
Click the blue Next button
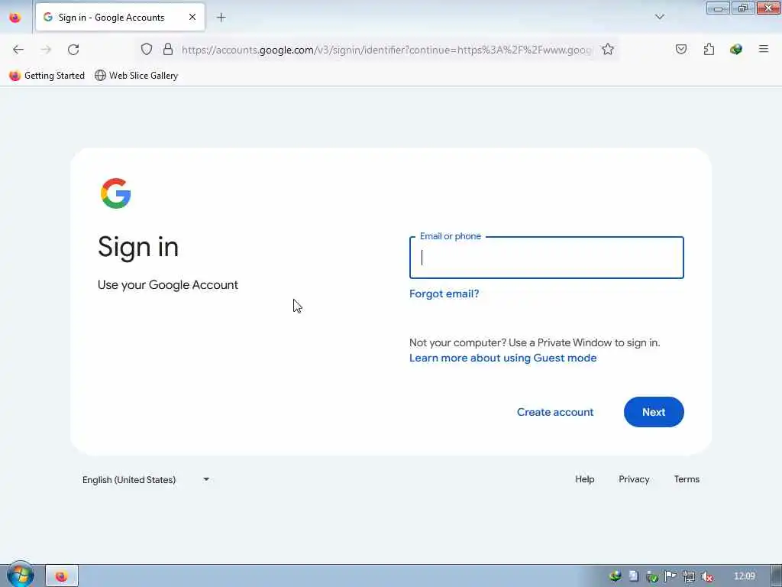tap(654, 412)
